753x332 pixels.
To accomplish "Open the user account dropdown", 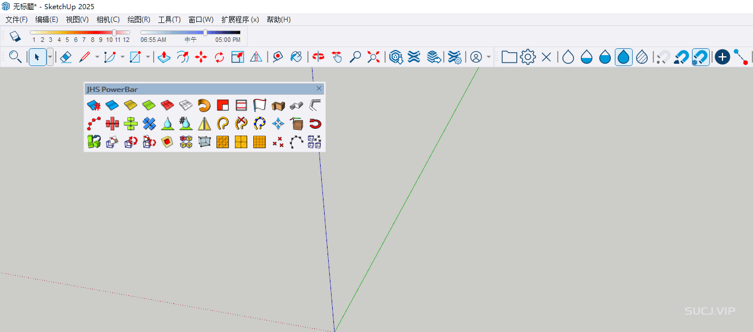I will pyautogui.click(x=489, y=57).
